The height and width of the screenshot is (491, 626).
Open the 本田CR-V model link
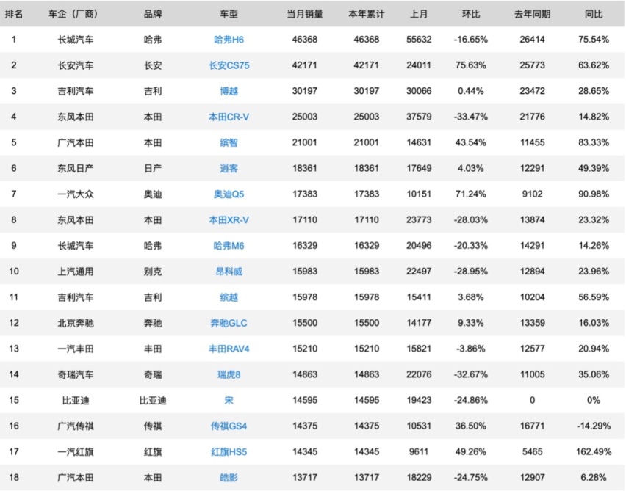tap(229, 117)
